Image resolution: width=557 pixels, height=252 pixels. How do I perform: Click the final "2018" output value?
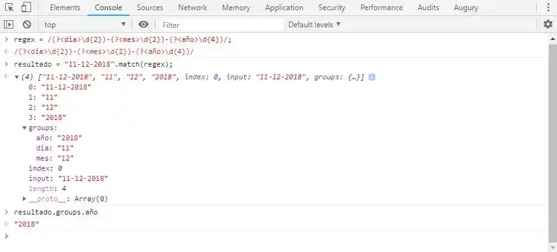[x=26, y=224]
